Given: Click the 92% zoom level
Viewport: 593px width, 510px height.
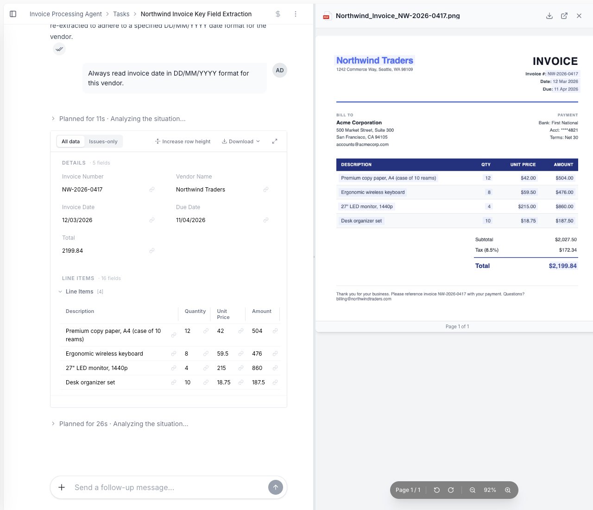Looking at the screenshot, I should pyautogui.click(x=490, y=490).
